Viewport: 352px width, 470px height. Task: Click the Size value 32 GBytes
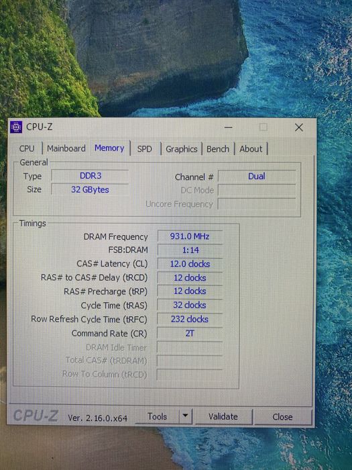(x=90, y=189)
